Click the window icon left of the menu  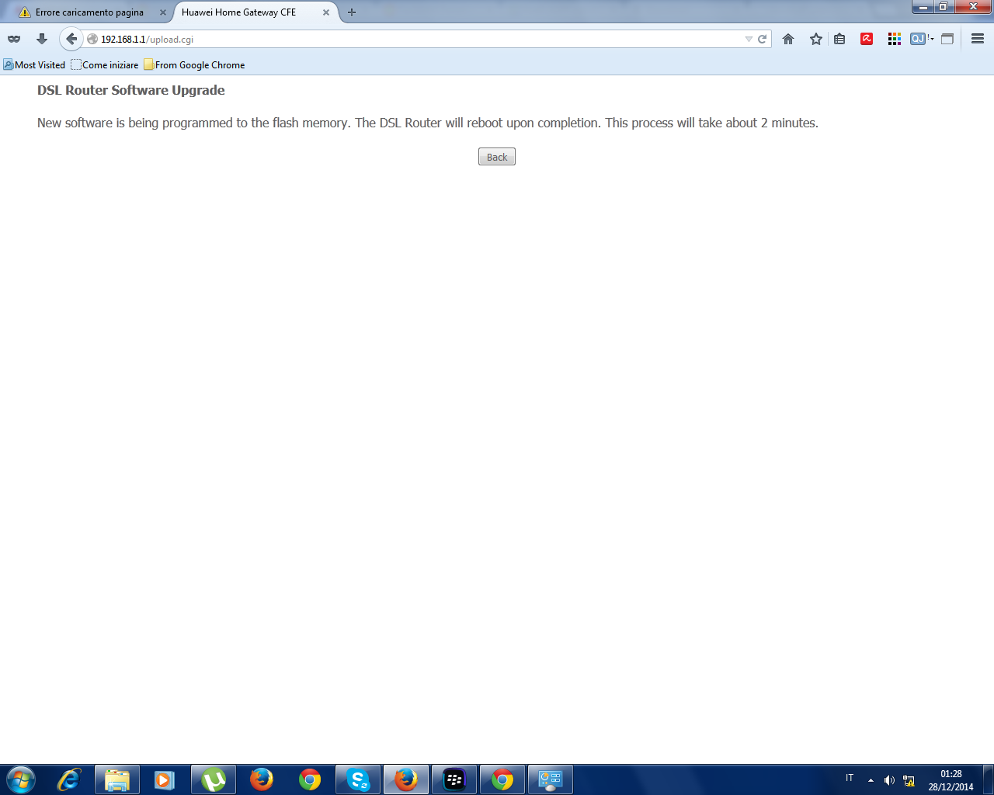tap(947, 39)
